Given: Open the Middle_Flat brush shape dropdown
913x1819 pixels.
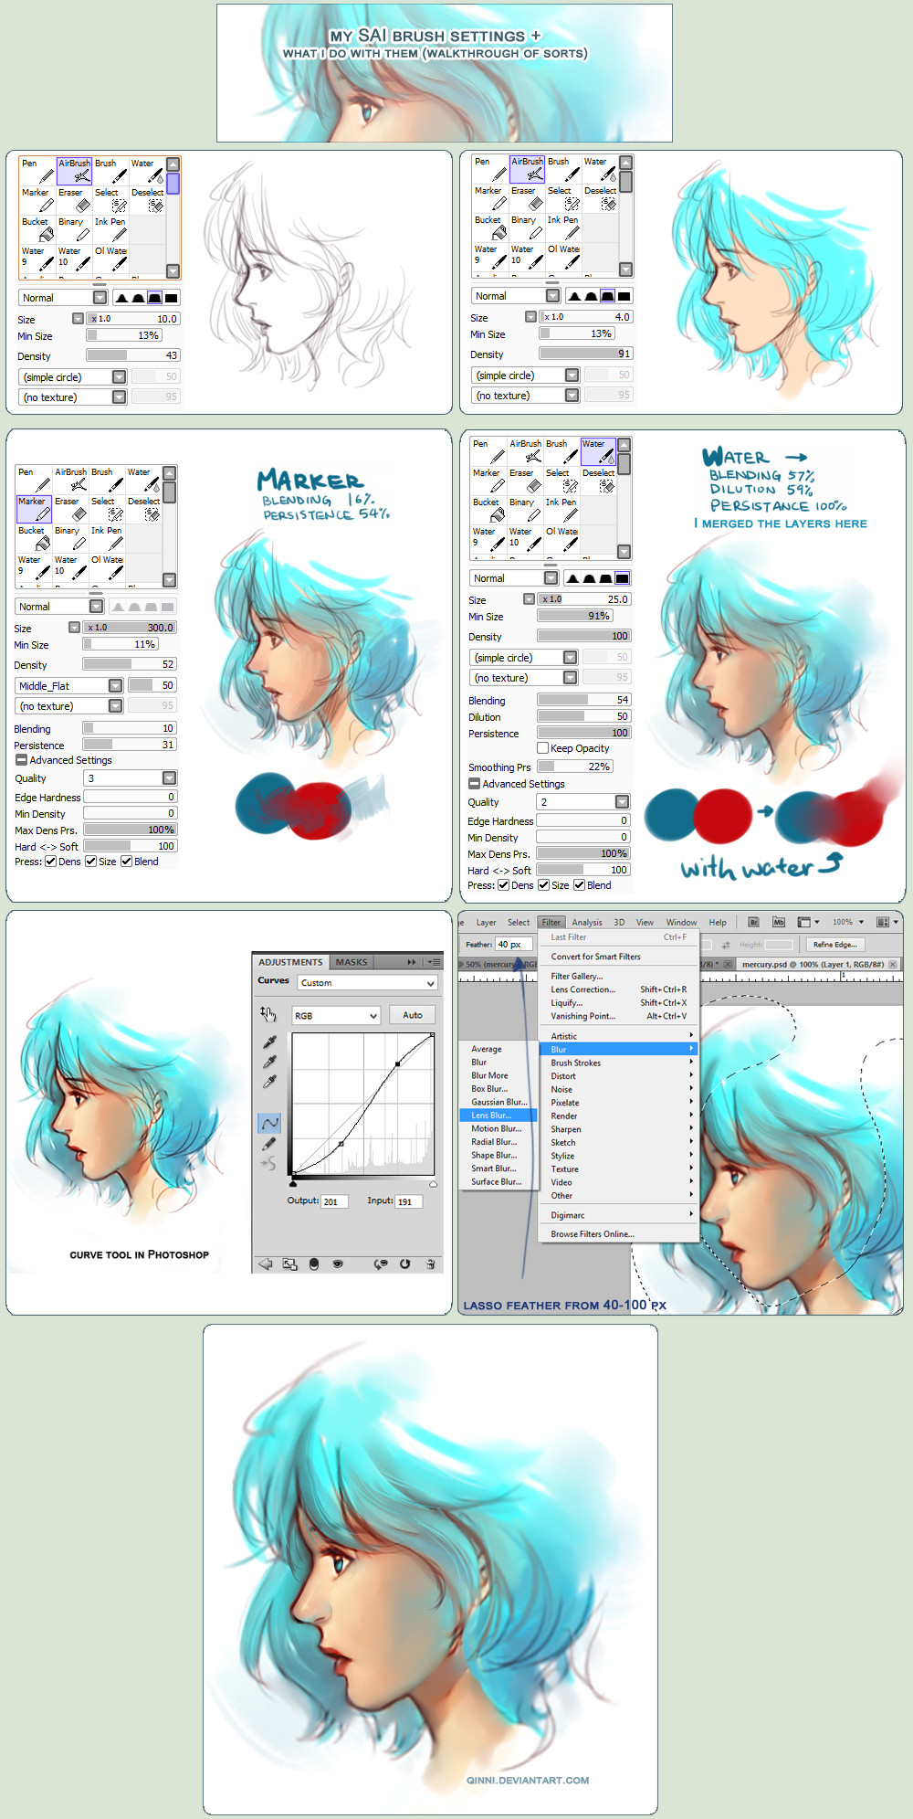Looking at the screenshot, I should pyautogui.click(x=69, y=685).
